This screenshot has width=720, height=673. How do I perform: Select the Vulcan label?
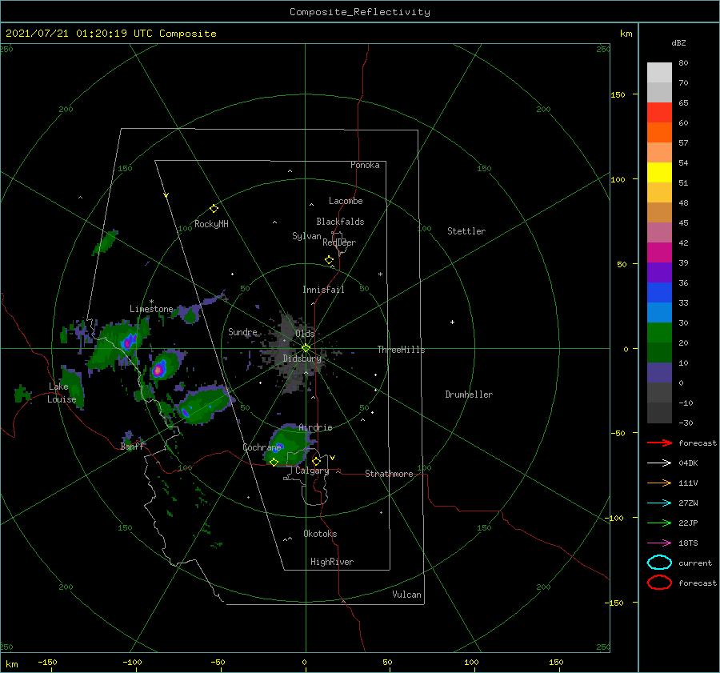[x=406, y=595]
